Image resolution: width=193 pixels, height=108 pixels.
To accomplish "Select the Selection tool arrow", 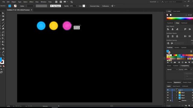I will click(x=3, y=13).
